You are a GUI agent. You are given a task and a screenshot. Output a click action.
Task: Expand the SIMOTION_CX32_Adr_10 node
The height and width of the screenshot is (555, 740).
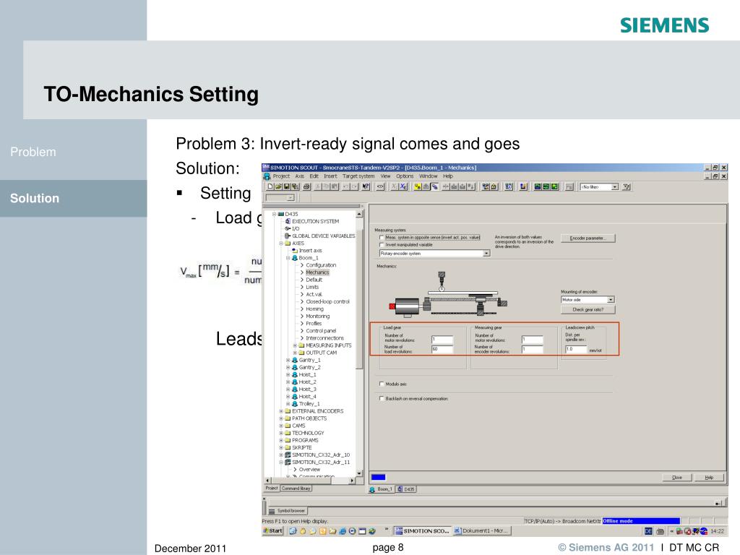click(281, 455)
